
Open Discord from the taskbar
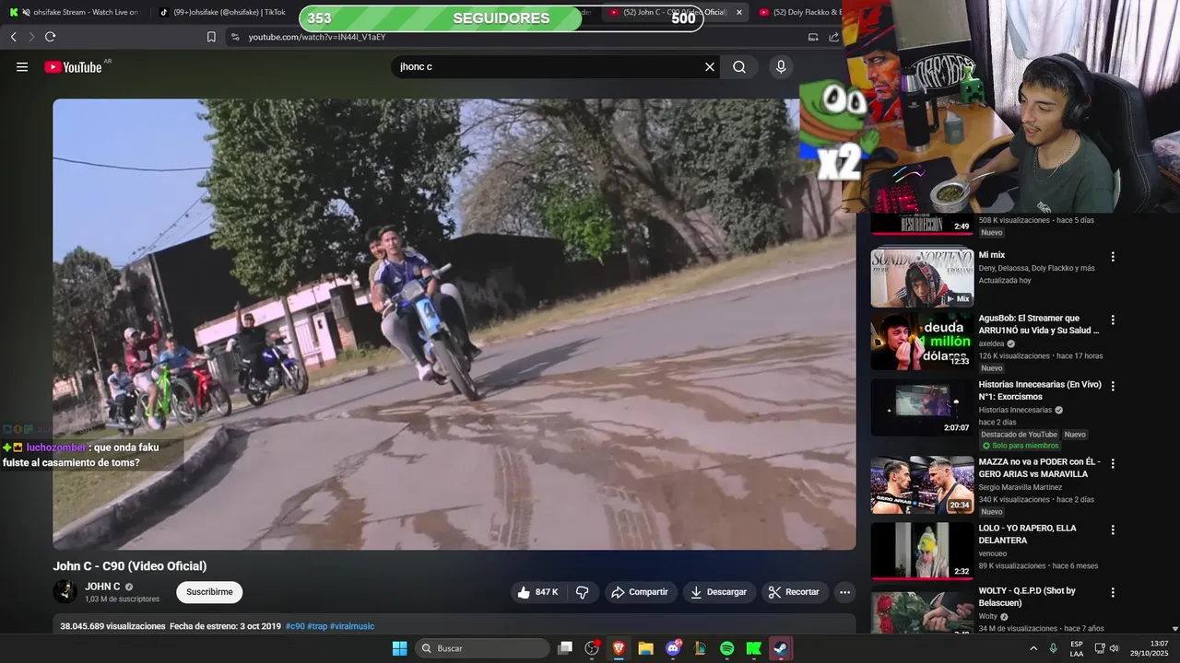673,648
